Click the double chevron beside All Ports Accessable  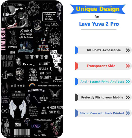pos(128,50)
